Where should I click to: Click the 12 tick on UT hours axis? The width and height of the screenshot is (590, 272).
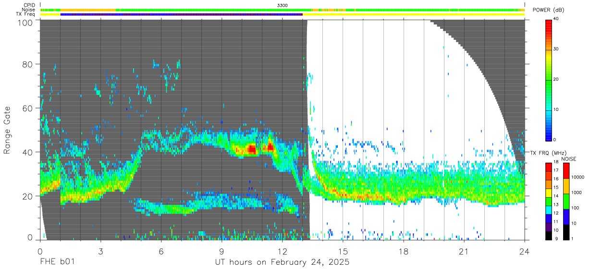click(x=282, y=251)
